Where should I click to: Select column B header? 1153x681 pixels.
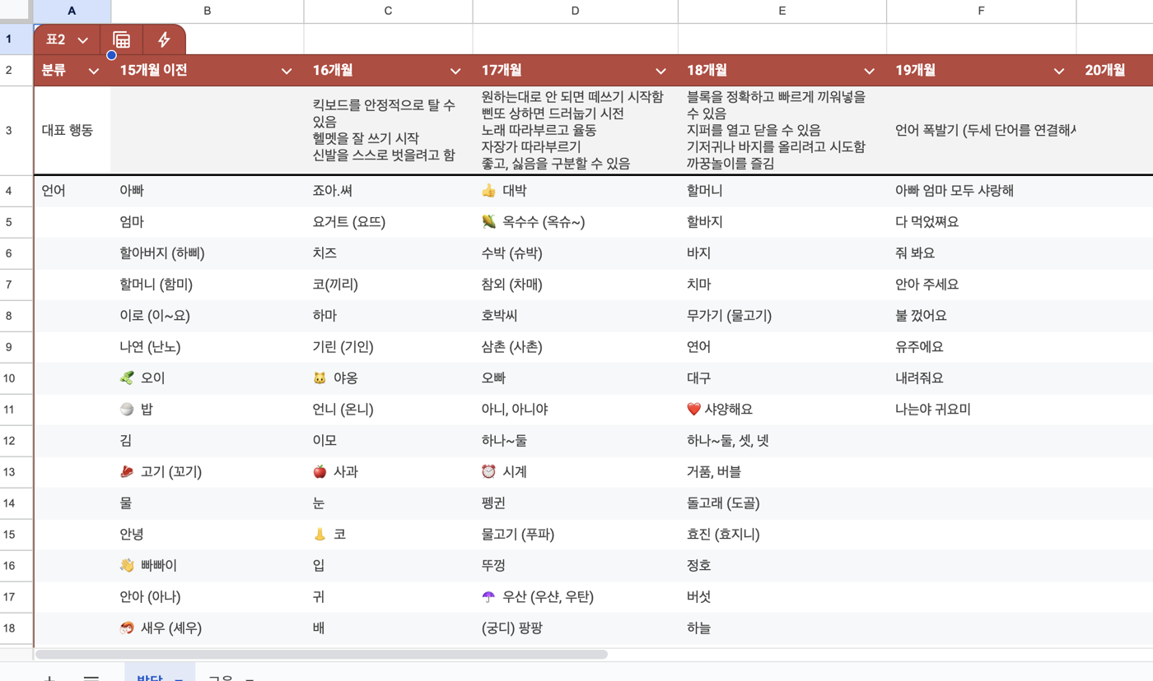[208, 12]
